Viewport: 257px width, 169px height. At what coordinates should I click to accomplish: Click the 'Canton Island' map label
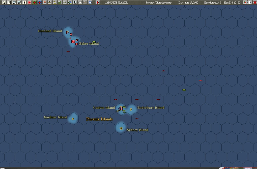point(104,108)
